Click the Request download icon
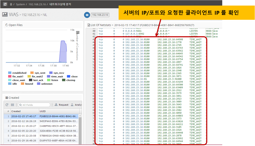Image resolution: width=255 pixels, height=146 pixels. [x=56, y=105]
